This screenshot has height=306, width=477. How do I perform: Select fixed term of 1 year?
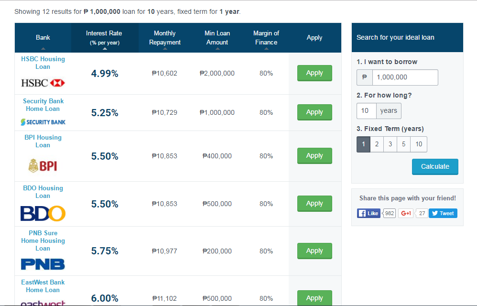point(363,144)
